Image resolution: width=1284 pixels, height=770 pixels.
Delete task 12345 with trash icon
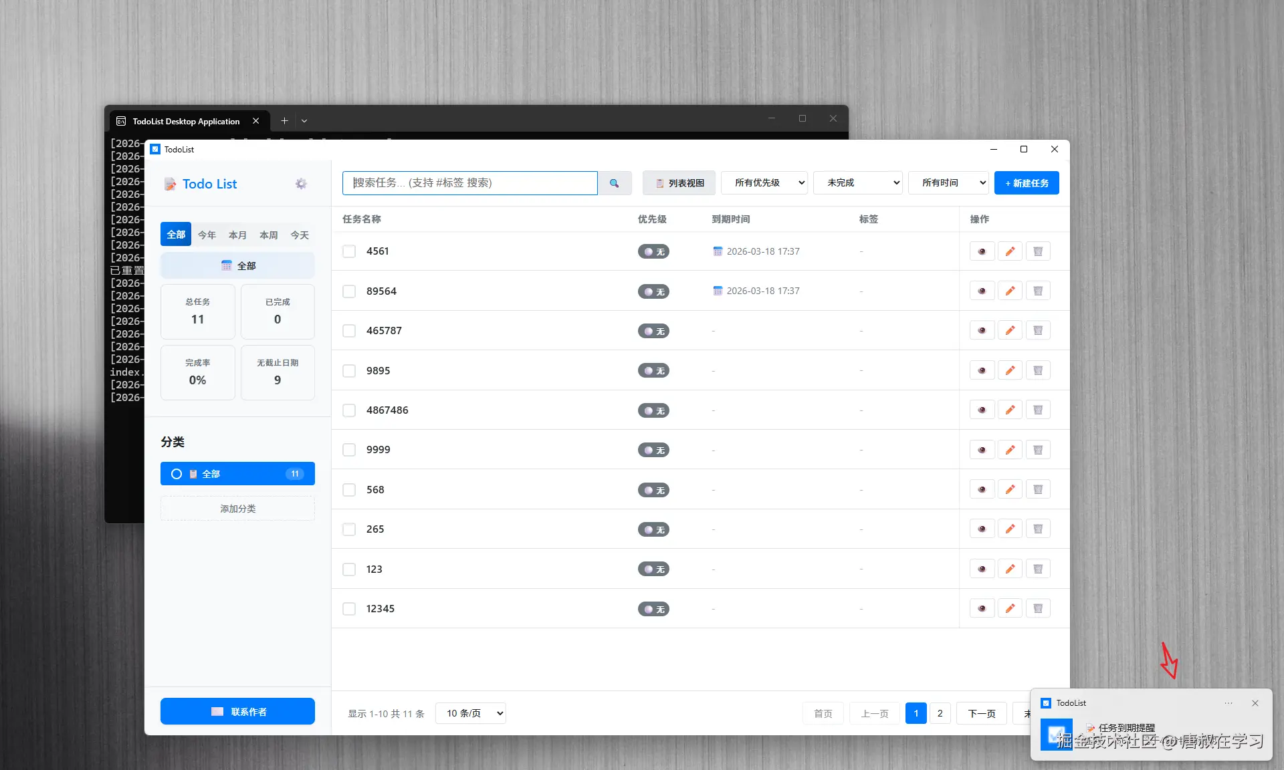coord(1038,608)
